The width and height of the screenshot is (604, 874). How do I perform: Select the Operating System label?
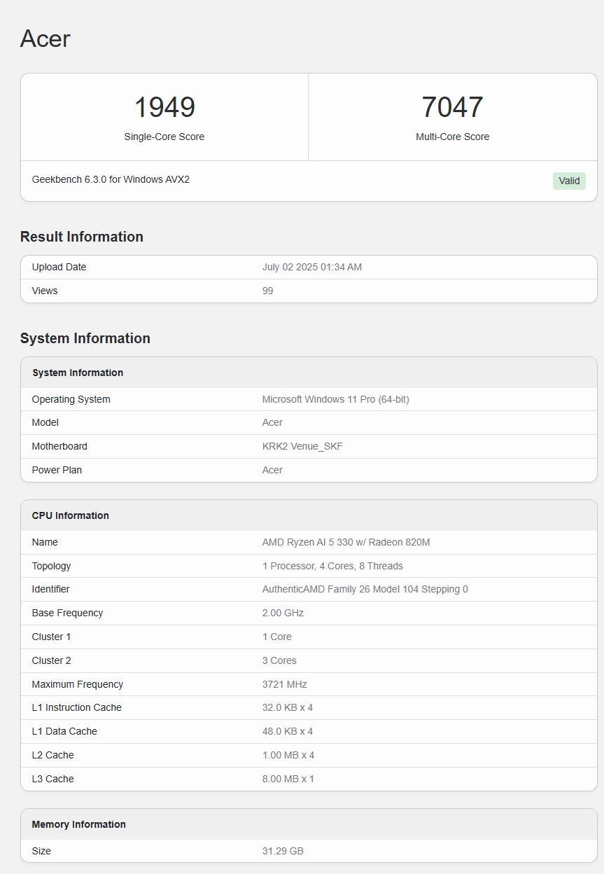pos(71,399)
